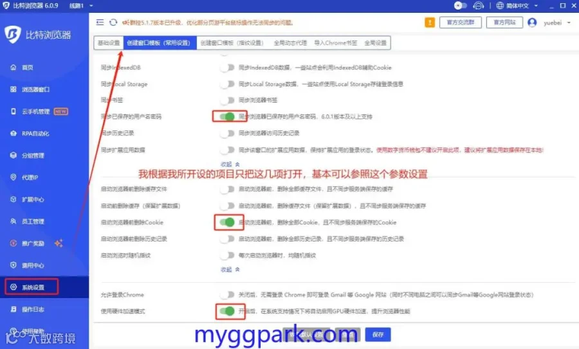Open the 首页 home icon in sidebar
The image size is (579, 349).
click(x=14, y=67)
